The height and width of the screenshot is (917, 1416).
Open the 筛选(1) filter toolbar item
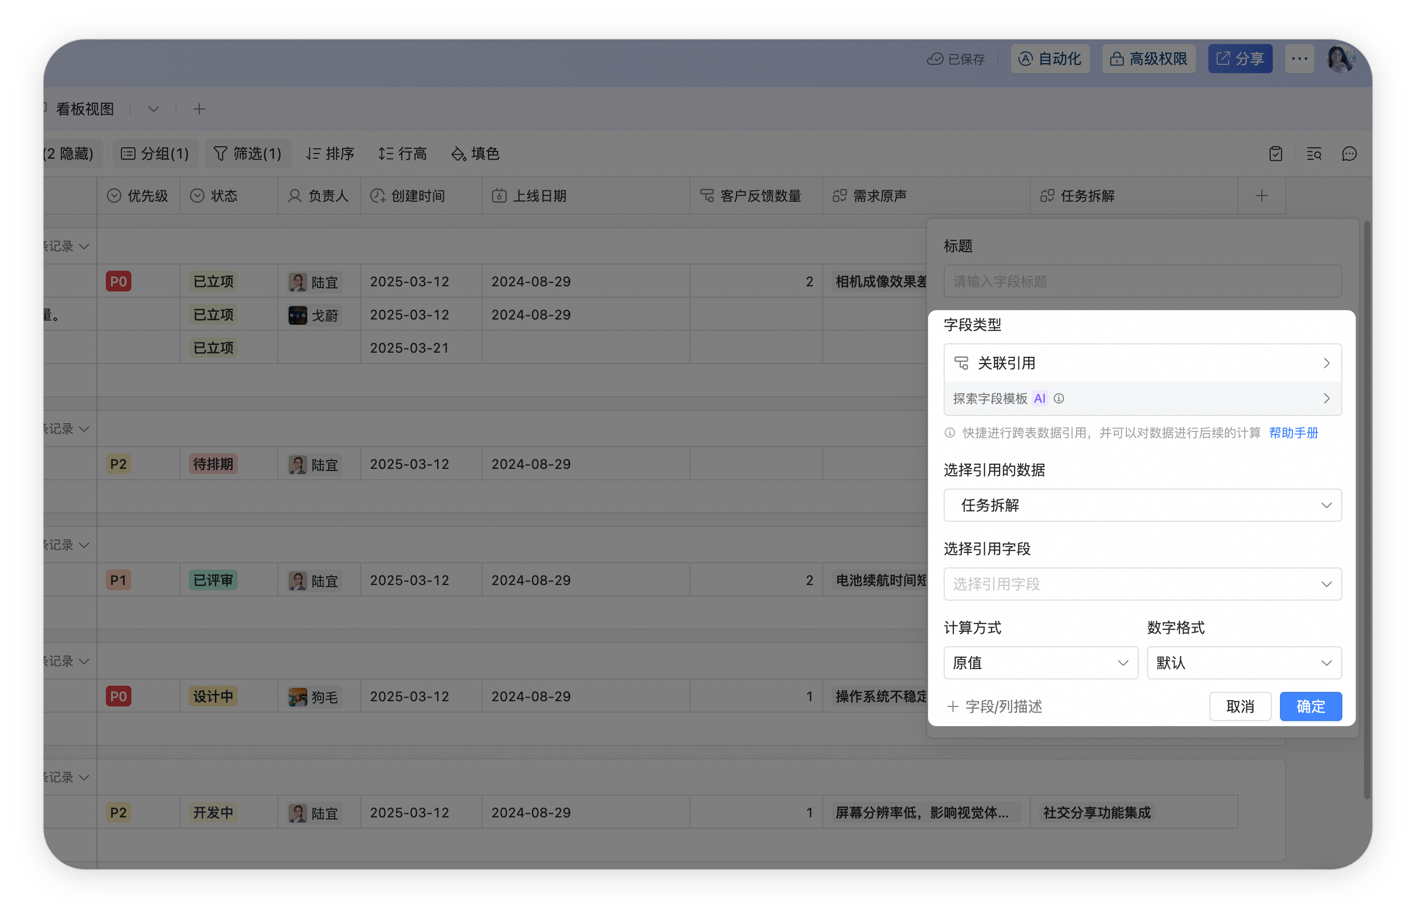[x=248, y=154]
